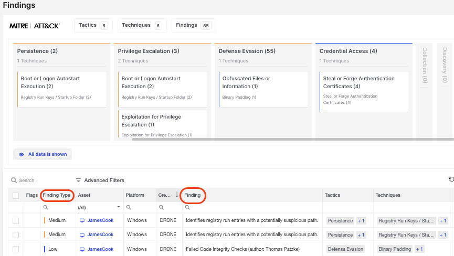Click the search icon under Finding Type column

(46, 208)
